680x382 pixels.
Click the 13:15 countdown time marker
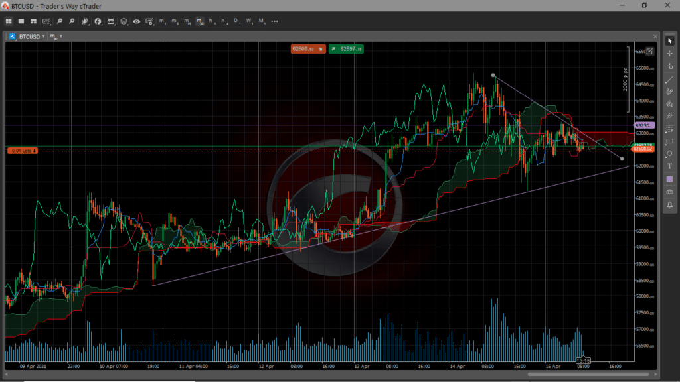(x=583, y=361)
